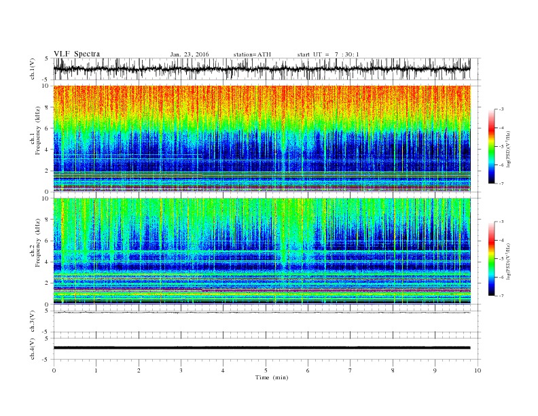538x416 pixels.
Task: Click time axis tick label "7"
Action: pyautogui.click(x=351, y=370)
